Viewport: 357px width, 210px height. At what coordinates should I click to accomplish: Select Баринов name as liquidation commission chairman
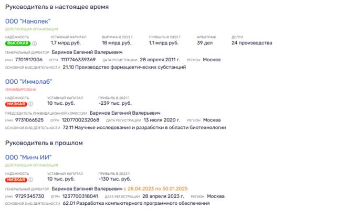click(x=125, y=113)
